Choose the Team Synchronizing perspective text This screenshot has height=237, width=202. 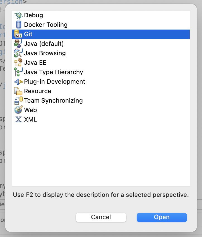53,100
